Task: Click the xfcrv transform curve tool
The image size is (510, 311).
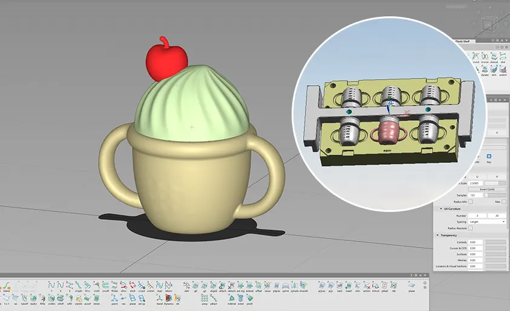Action: pyautogui.click(x=123, y=287)
